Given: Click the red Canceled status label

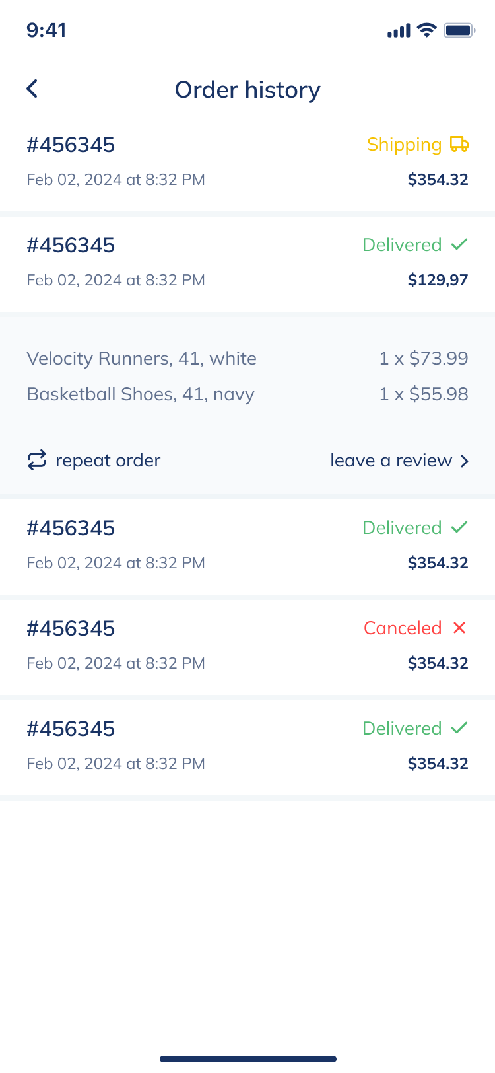Looking at the screenshot, I should pos(403,628).
